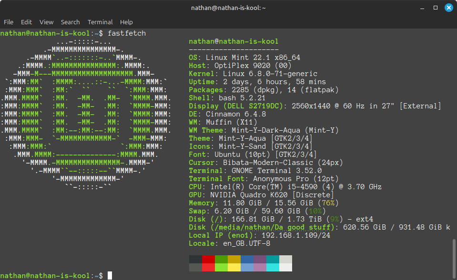Image resolution: width=457 pixels, height=280 pixels.
Task: Open the Help menu
Action: coord(126,22)
